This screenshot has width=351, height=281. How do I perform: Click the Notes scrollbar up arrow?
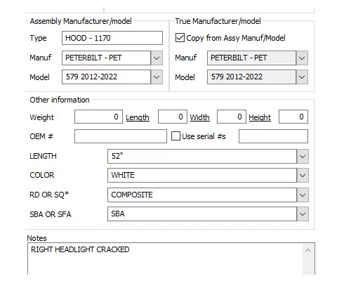point(308,250)
